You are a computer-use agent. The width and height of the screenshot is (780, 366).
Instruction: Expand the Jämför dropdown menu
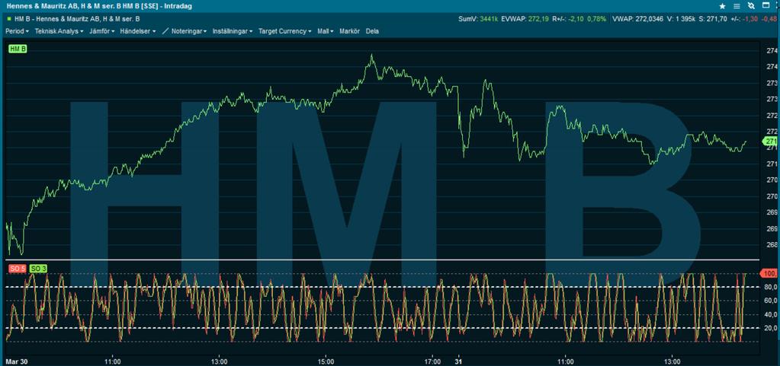point(102,30)
